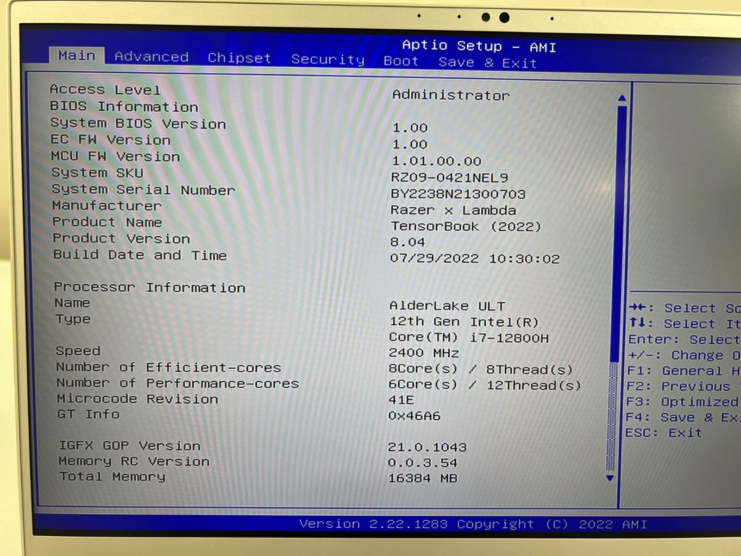Click the Enter: Select hint

(684, 340)
